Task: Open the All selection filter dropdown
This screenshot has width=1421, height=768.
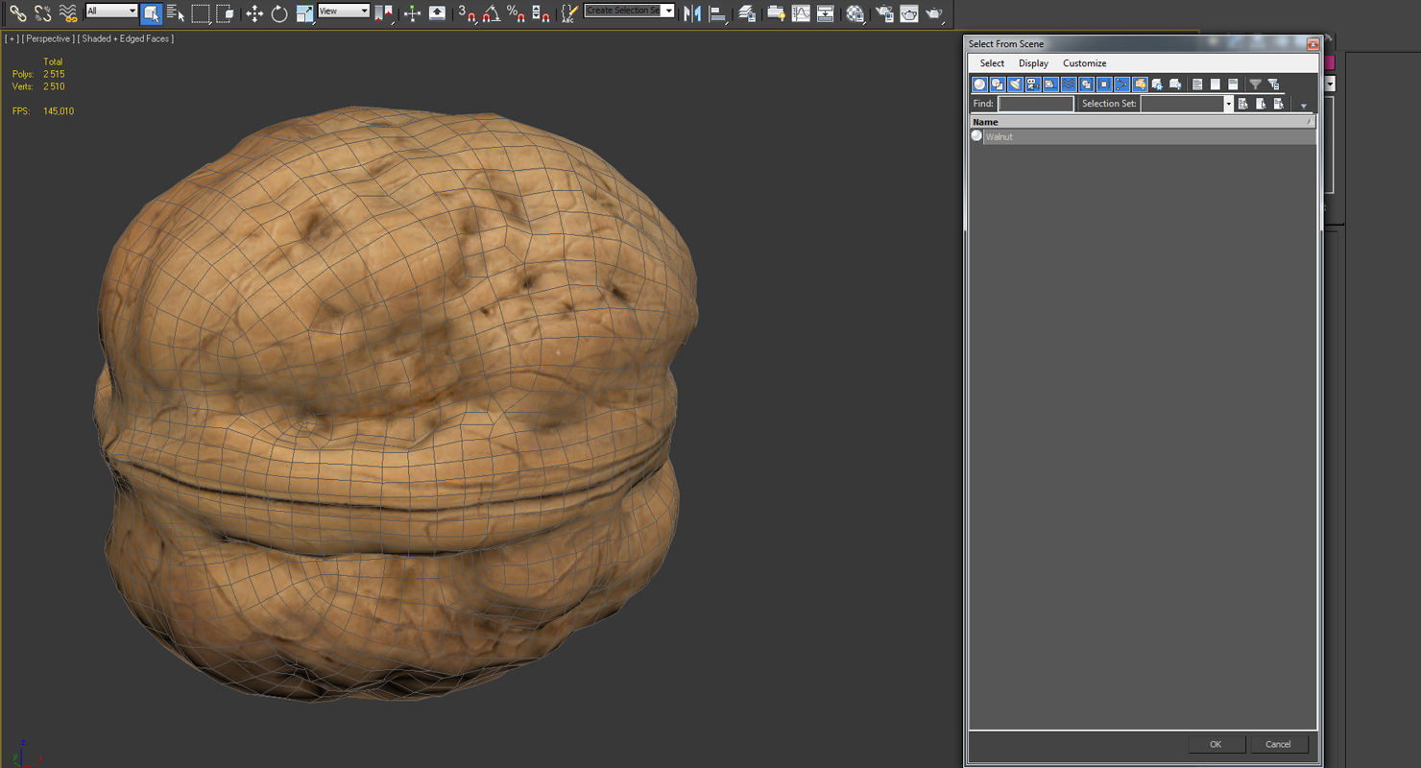Action: point(111,11)
